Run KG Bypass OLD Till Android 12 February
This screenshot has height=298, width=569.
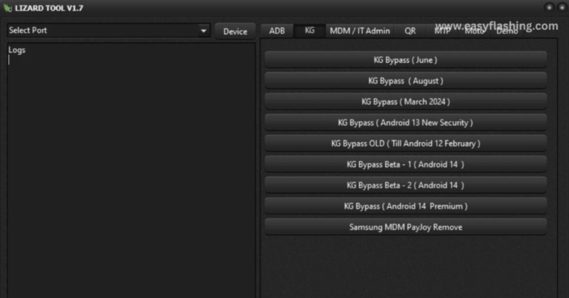[x=405, y=143]
